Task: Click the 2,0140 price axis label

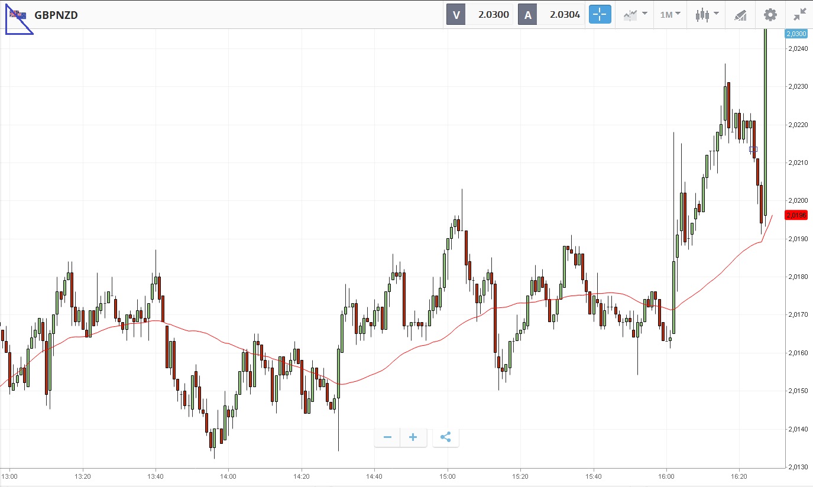Action: pos(798,429)
